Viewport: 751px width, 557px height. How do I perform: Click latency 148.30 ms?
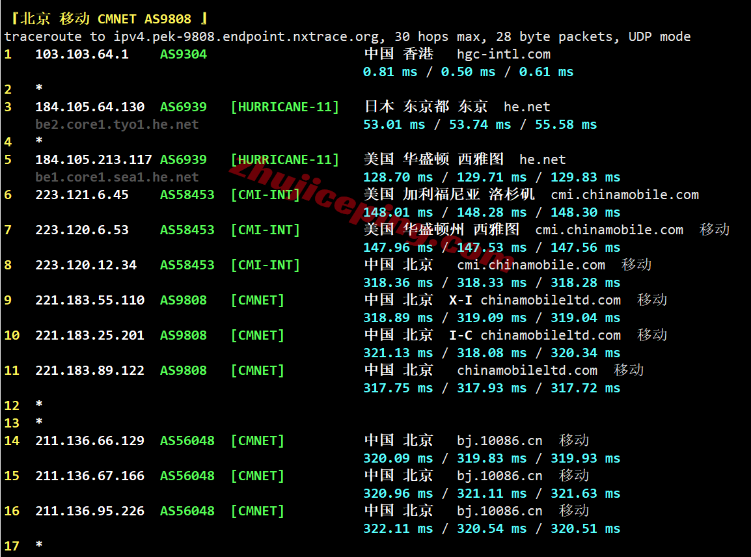pos(585,212)
